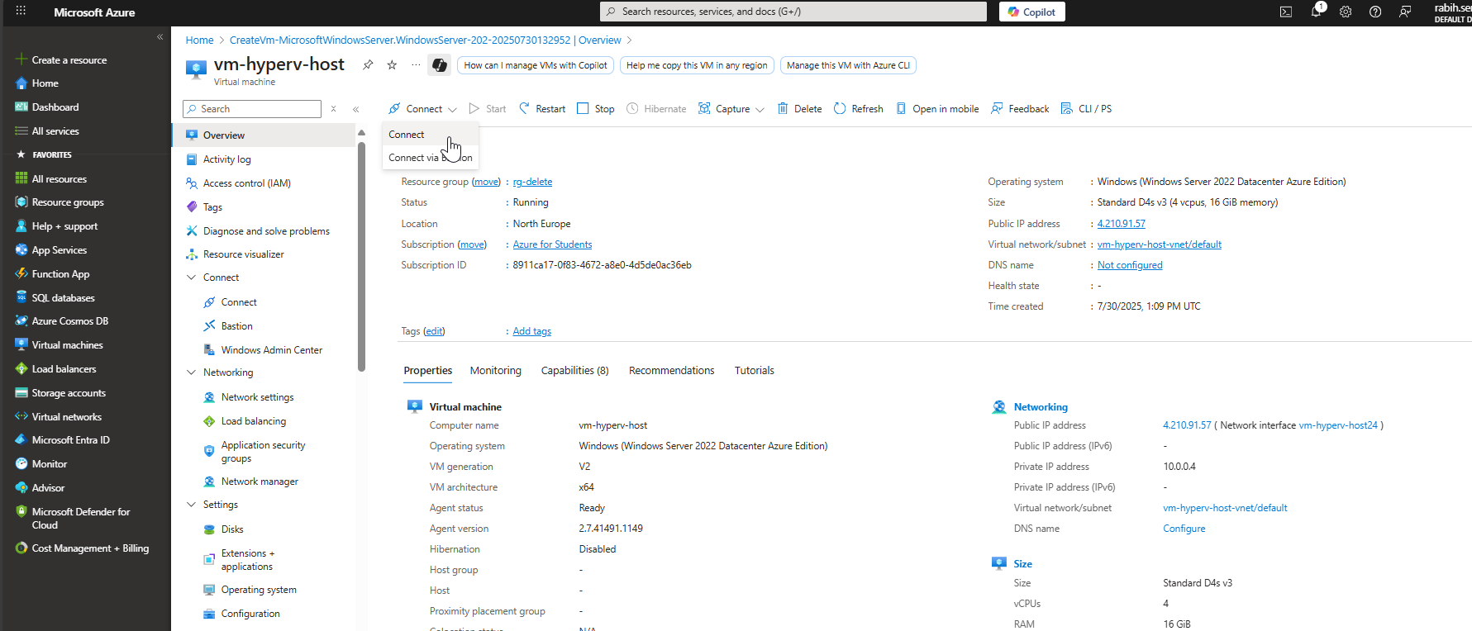
Task: Add vm-hyperv-host to favorites with the star
Action: tap(392, 65)
